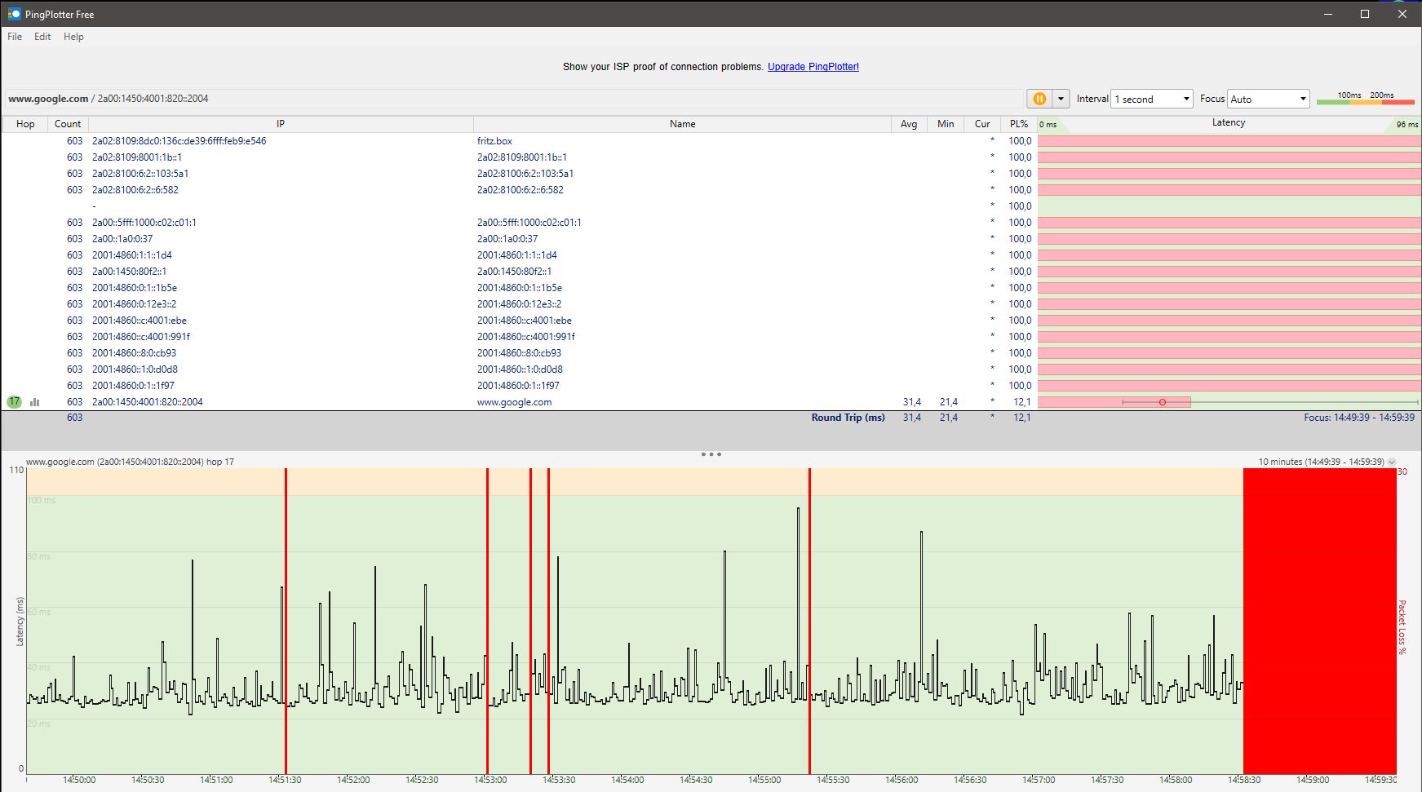1422x792 pixels.
Task: Open the File menu
Action: [x=15, y=37]
